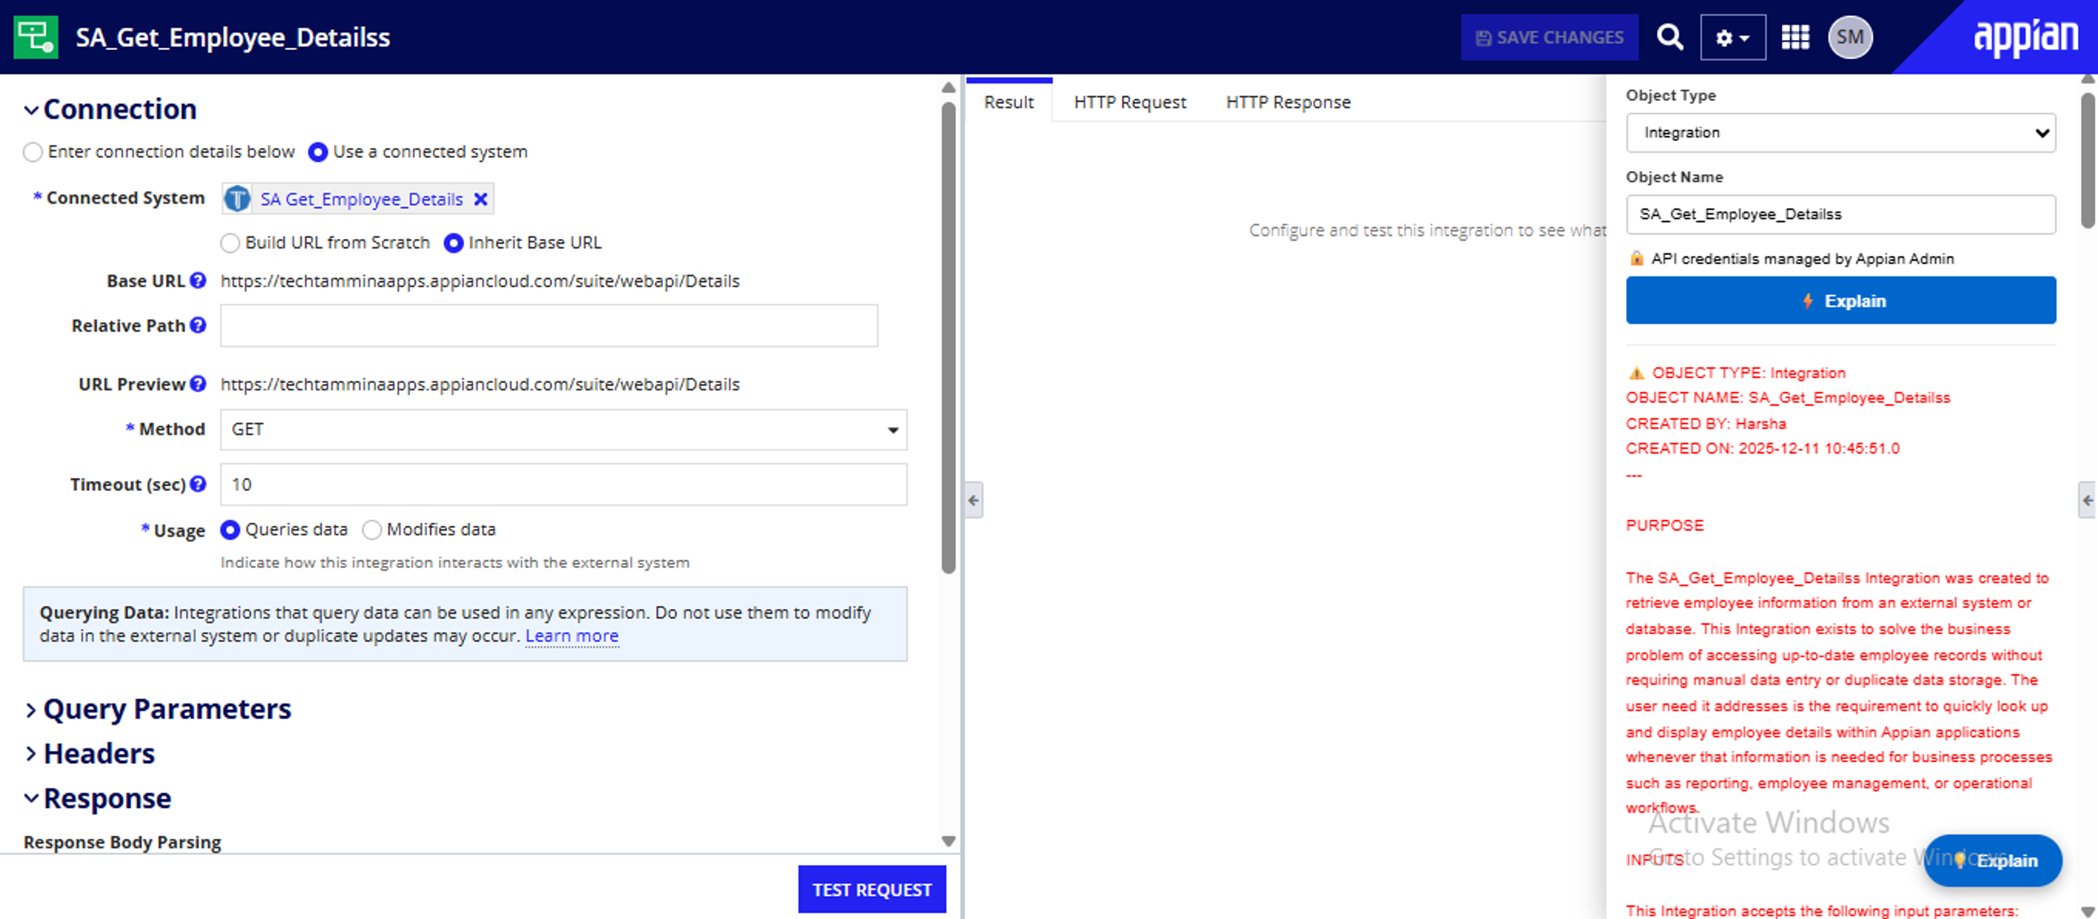
Task: Click the SAVE CHANGES button
Action: [x=1549, y=38]
